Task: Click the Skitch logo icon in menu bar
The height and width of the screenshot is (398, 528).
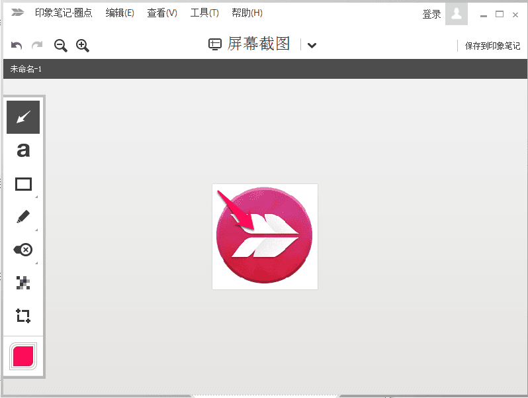Action: [17, 13]
